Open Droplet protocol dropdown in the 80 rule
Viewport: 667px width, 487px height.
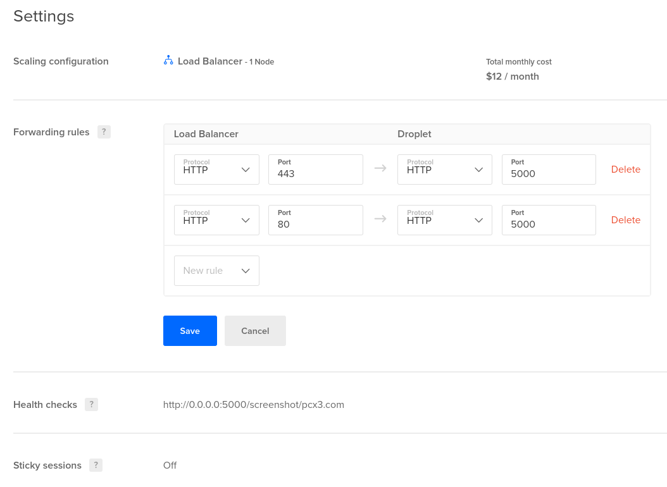(x=444, y=219)
